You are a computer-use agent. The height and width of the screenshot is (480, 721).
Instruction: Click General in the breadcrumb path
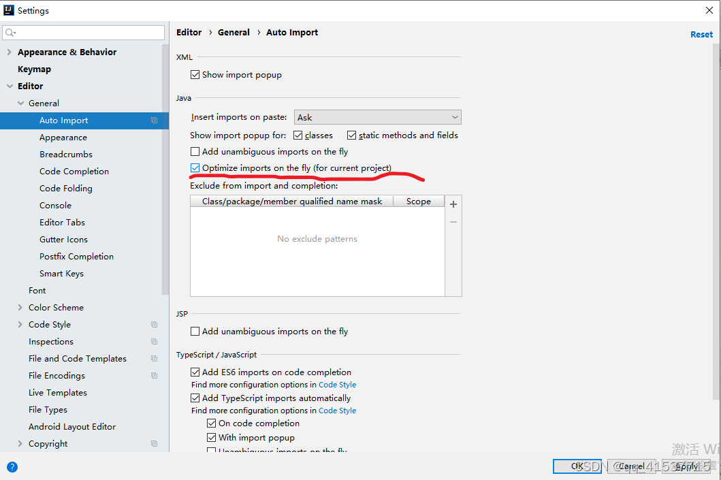[x=234, y=33]
